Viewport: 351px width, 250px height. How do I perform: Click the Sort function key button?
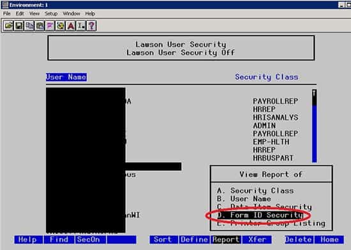164,240
